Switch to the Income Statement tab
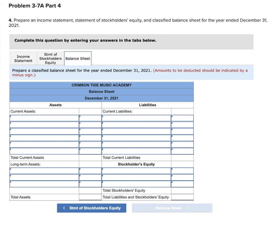Viewport: 270px width, 233px height. (23, 58)
